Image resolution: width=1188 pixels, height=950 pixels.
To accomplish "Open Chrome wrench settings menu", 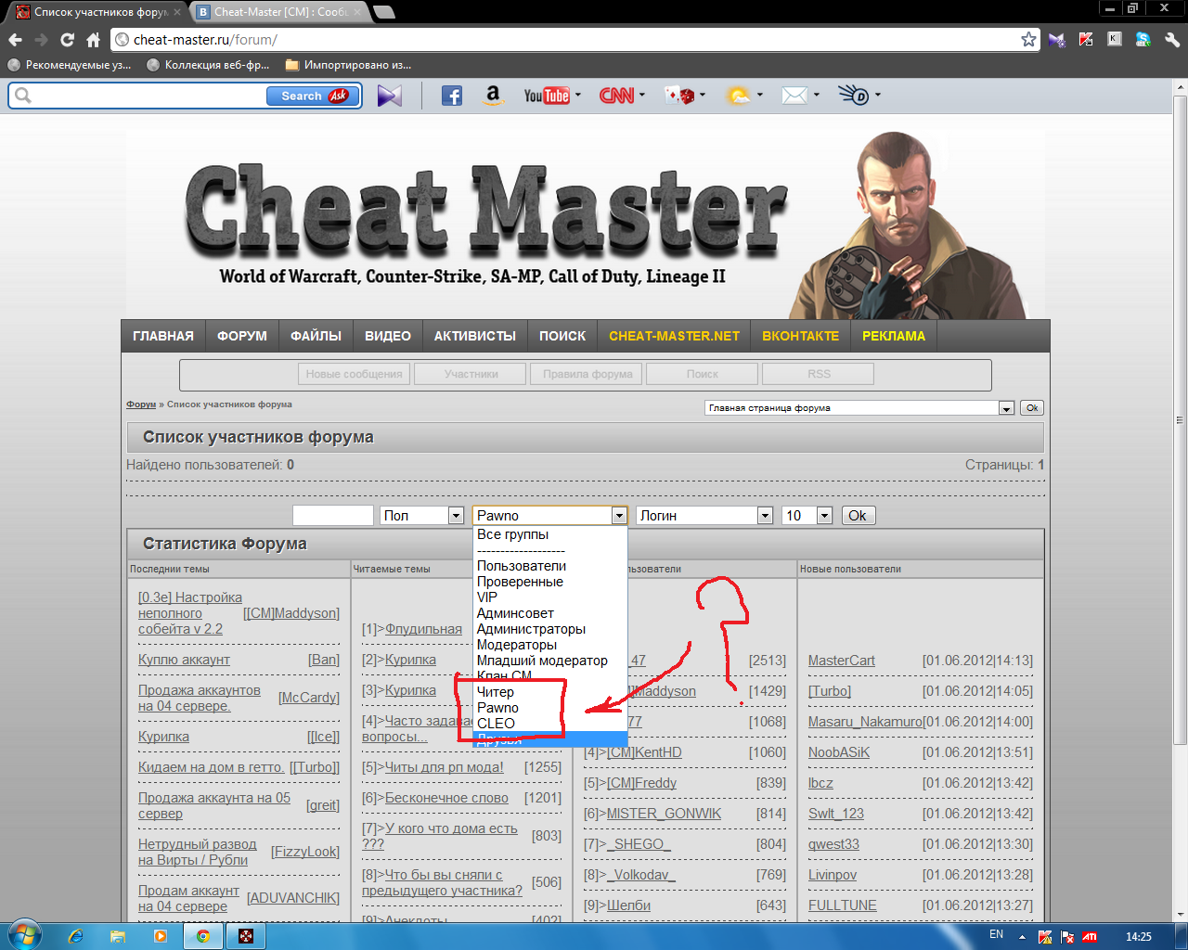I will (x=1172, y=39).
